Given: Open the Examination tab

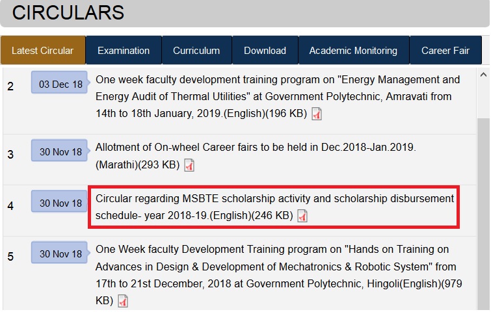Looking at the screenshot, I should pyautogui.click(x=124, y=51).
